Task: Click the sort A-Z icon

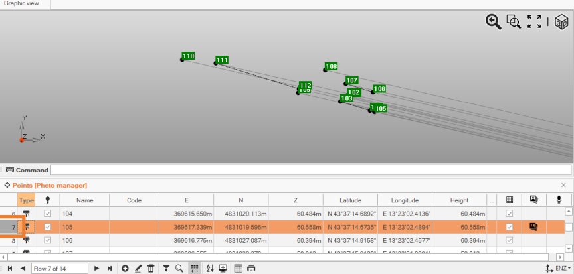Action: click(x=210, y=268)
